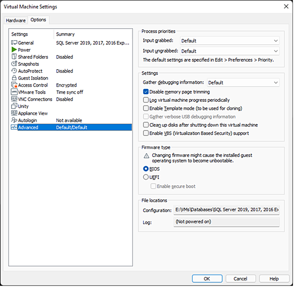The height and width of the screenshot is (288, 294).
Task: Confirm settings with the OK button
Action: (207, 278)
